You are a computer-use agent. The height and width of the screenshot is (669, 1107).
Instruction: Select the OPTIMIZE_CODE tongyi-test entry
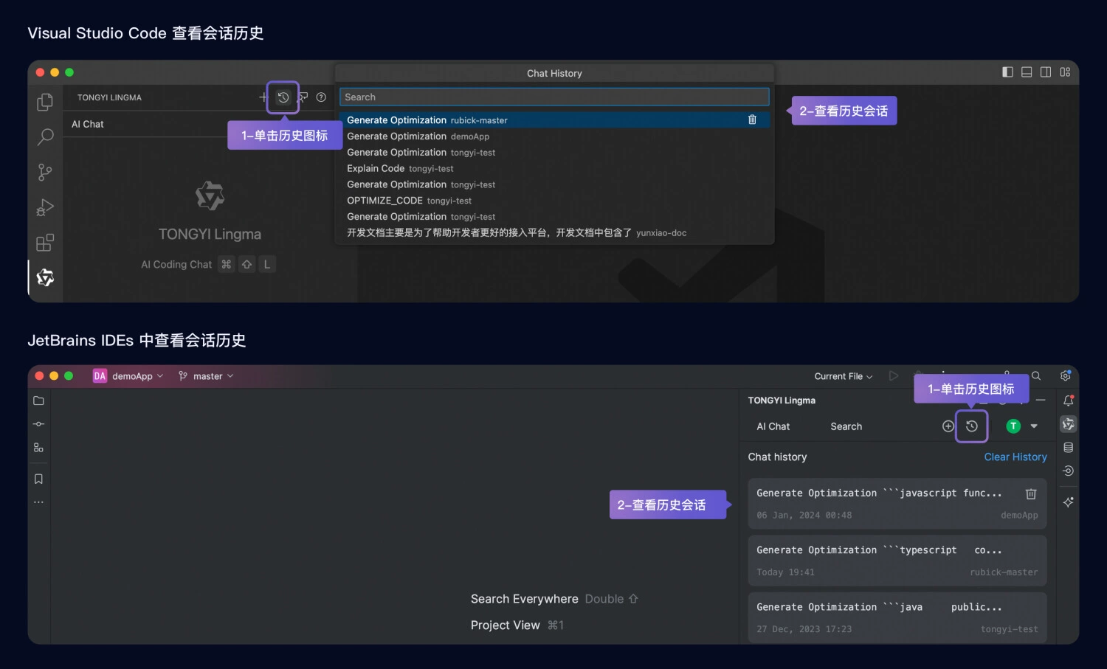click(554, 201)
